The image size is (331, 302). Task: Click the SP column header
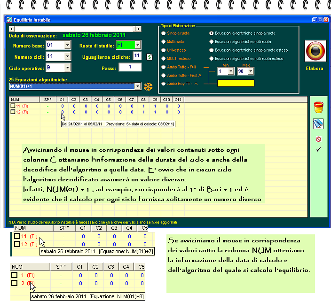(x=48, y=100)
